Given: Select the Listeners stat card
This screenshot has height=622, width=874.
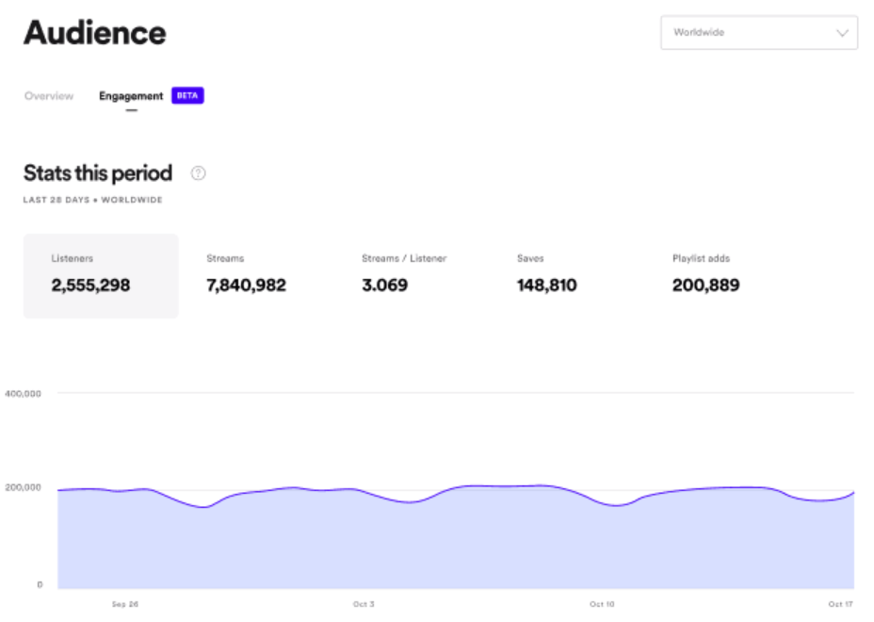Looking at the screenshot, I should pos(101,275).
